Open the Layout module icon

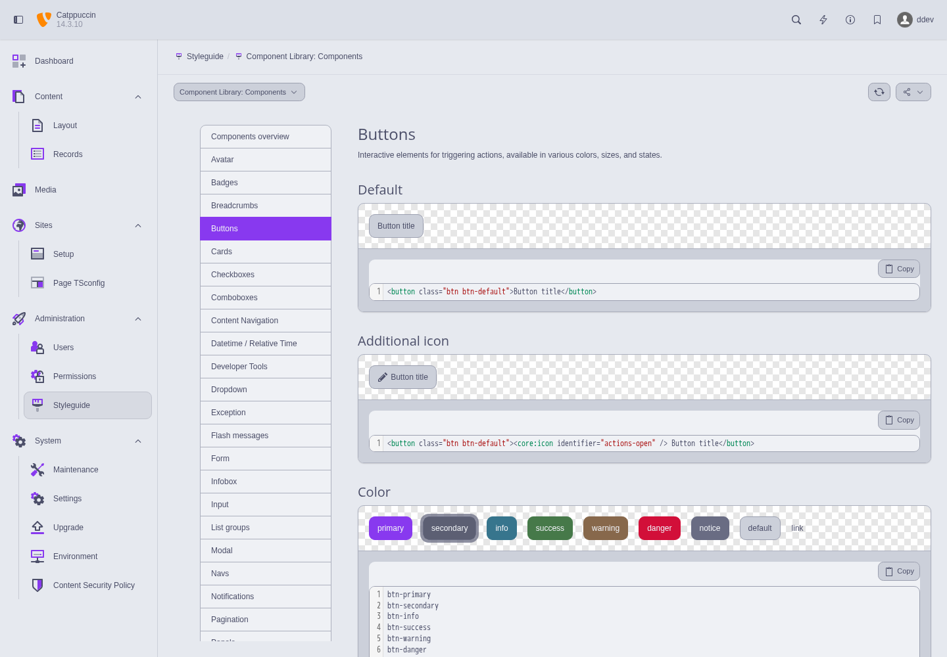coord(37,125)
